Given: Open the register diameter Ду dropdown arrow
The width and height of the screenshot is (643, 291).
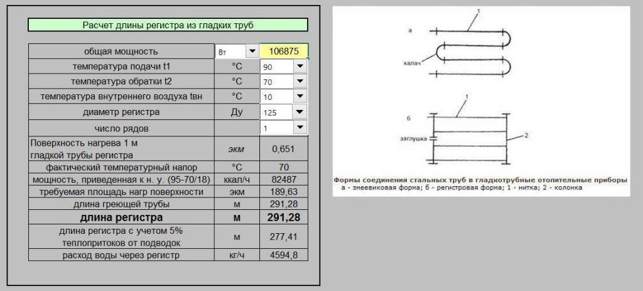Looking at the screenshot, I should [300, 113].
